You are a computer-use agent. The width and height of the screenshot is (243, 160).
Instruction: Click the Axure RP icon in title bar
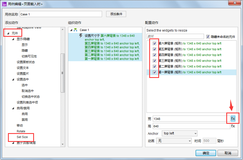pyautogui.click(x=4, y=4)
